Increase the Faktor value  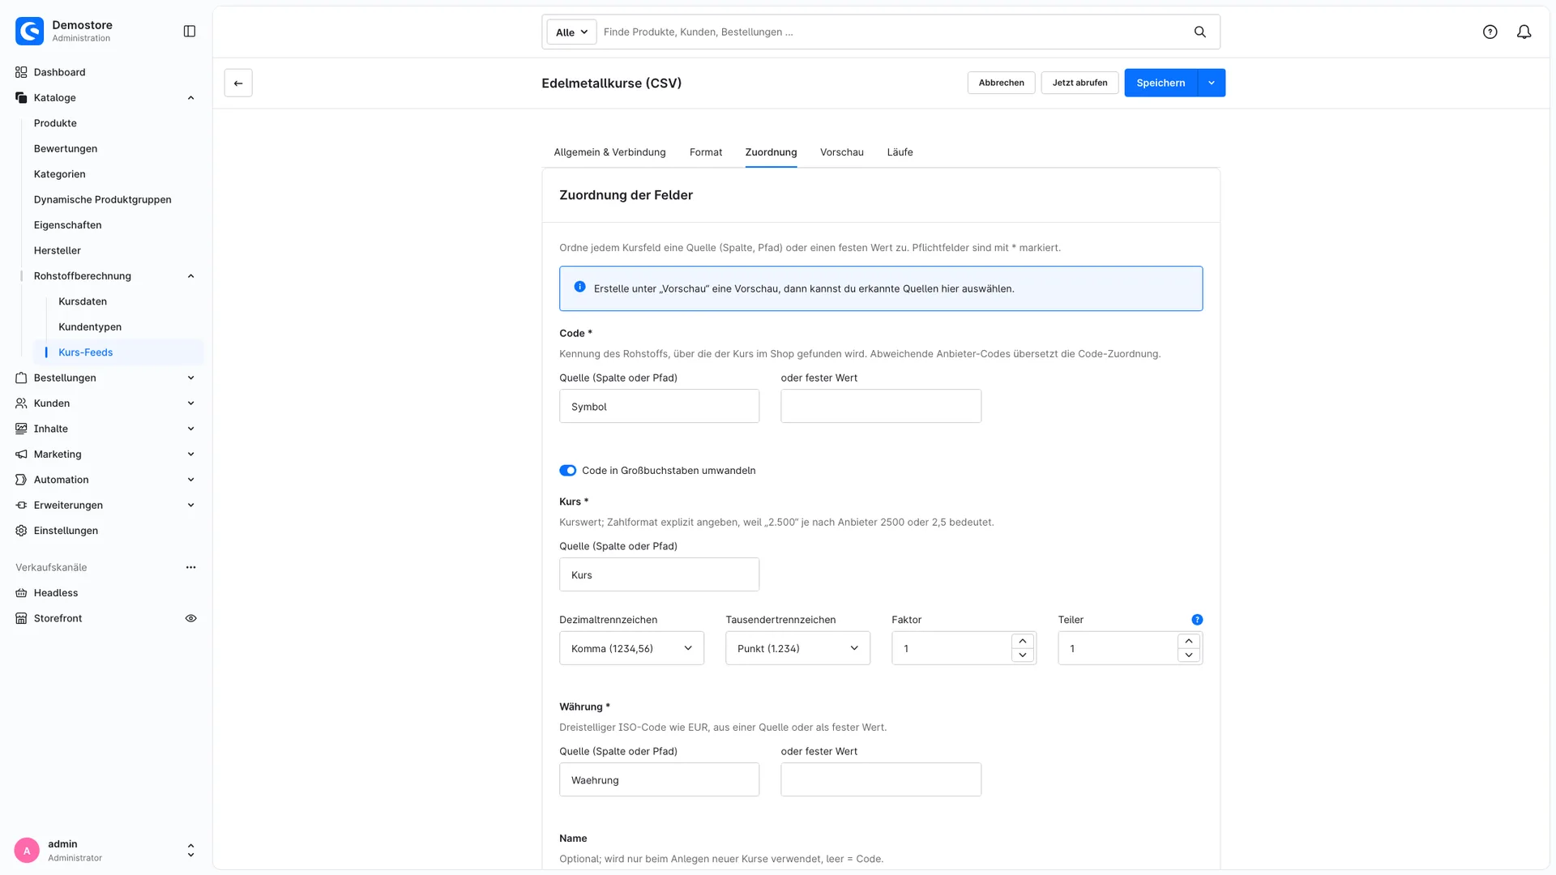pyautogui.click(x=1023, y=641)
